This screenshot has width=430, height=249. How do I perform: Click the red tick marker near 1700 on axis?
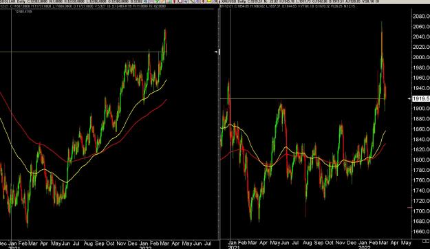pyautogui.click(x=409, y=208)
